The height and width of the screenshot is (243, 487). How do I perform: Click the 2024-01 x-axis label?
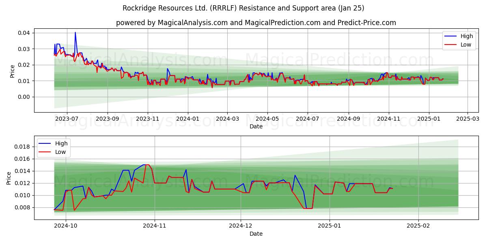coord(188,119)
